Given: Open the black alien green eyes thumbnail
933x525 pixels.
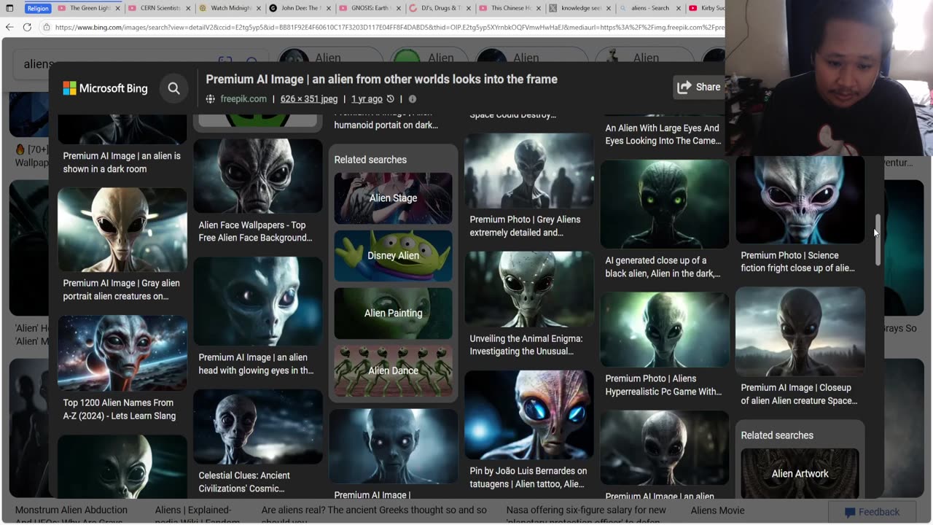Looking at the screenshot, I should click(x=665, y=204).
